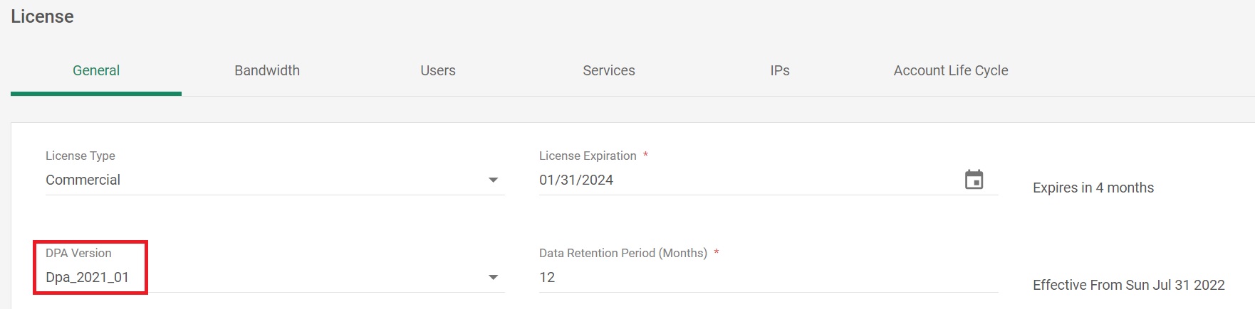Click the Data Retention Period label
Screen dimensions: 1255x309
(x=623, y=253)
